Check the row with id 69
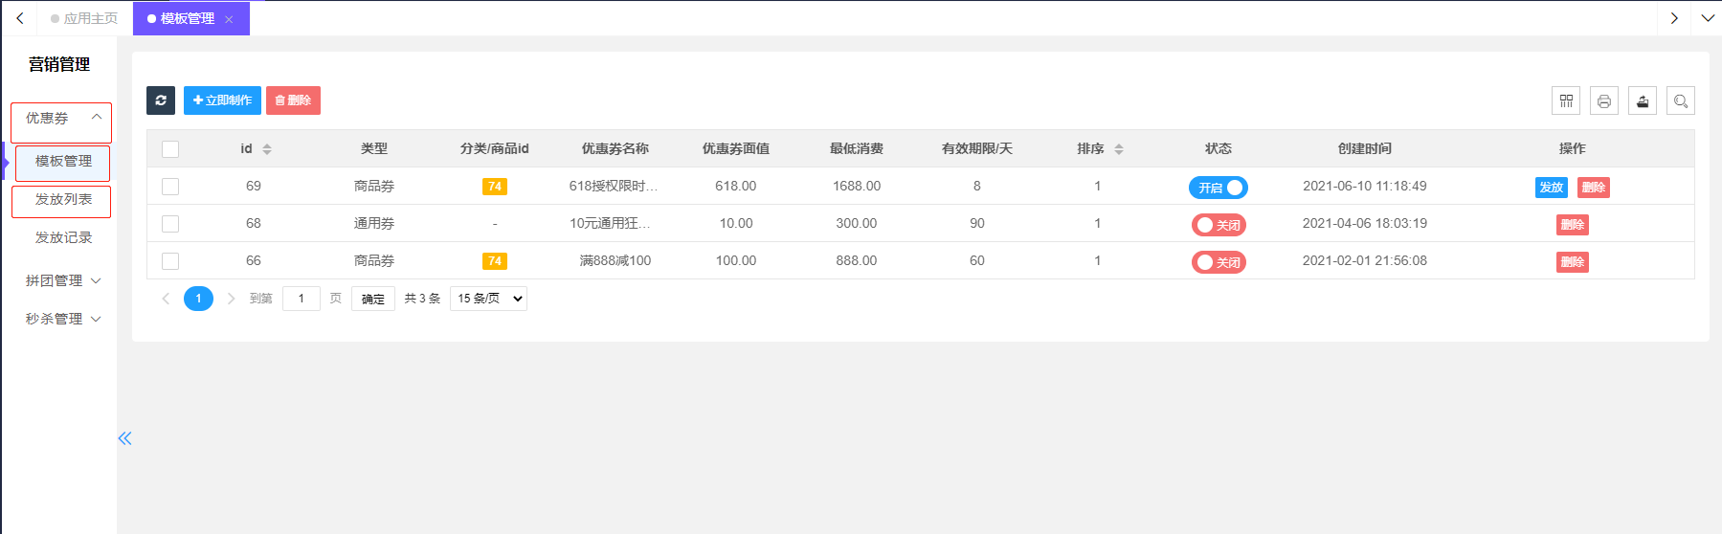The width and height of the screenshot is (1722, 534). tap(170, 187)
